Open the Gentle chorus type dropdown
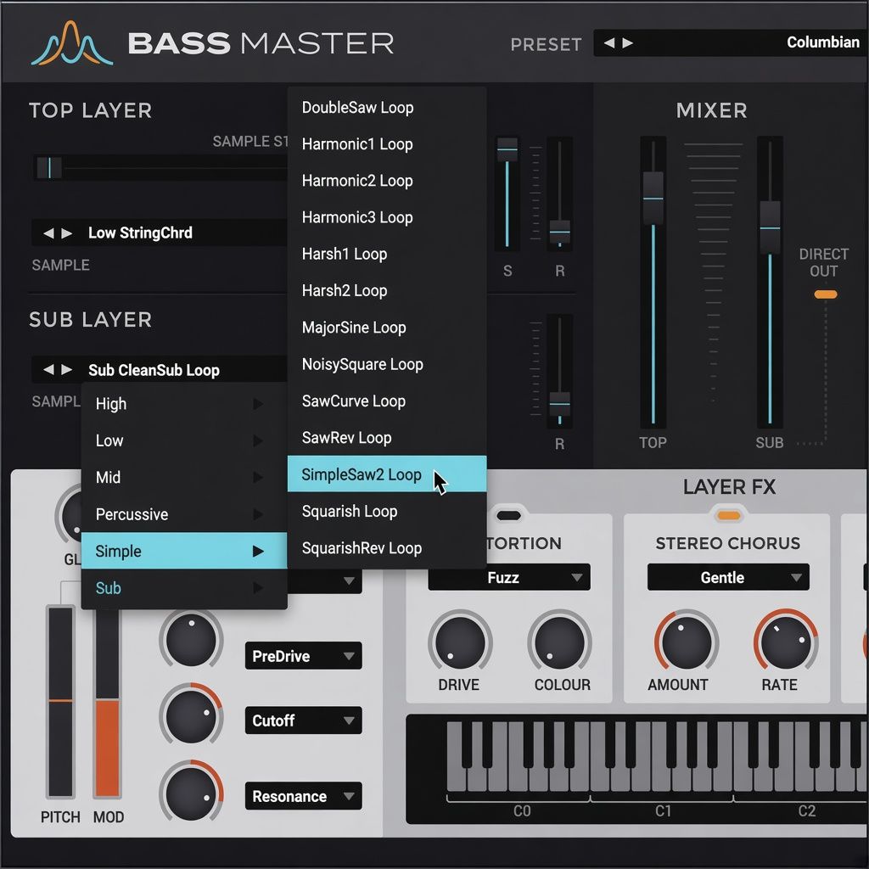 [x=728, y=577]
